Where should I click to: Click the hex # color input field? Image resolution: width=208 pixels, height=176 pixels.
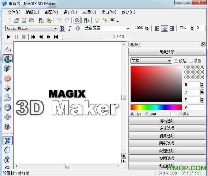pyautogui.click(x=196, y=108)
